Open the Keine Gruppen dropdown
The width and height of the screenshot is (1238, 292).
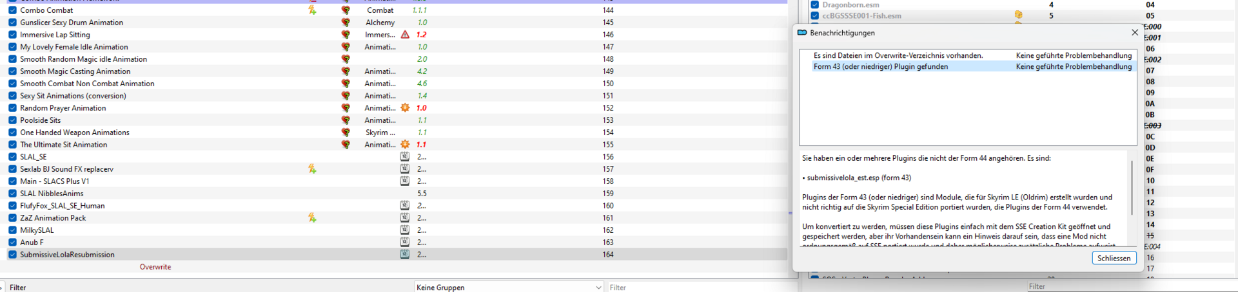coord(509,287)
